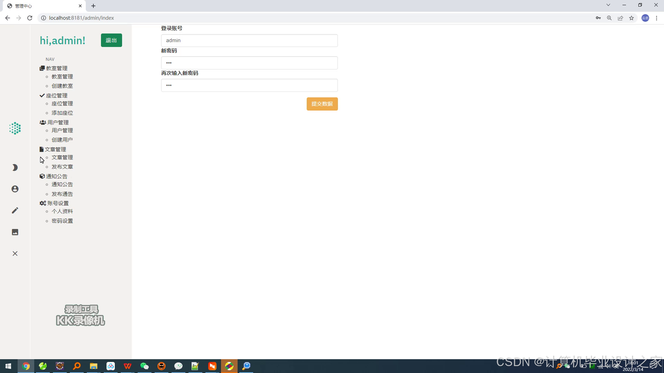Open the 创建教室 link

(62, 86)
